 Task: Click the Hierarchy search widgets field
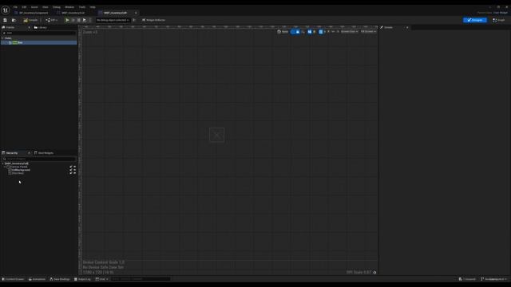tap(39, 159)
